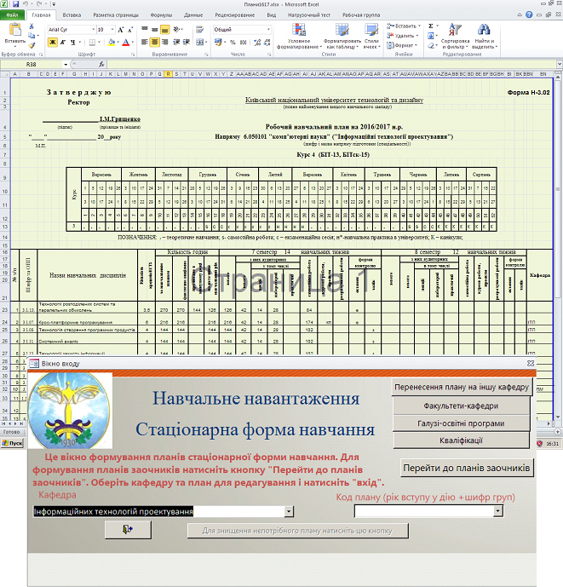The image size is (563, 587).
Task: Click the AutoSum sigma icon
Action: [x=431, y=26]
